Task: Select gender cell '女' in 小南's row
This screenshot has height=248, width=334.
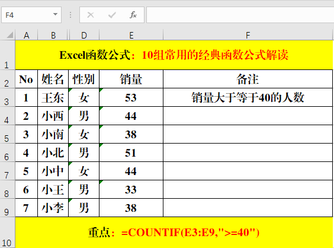Action: [x=83, y=134]
